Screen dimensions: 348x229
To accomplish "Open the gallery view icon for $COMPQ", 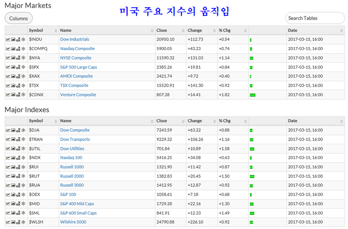I will click(13, 49).
